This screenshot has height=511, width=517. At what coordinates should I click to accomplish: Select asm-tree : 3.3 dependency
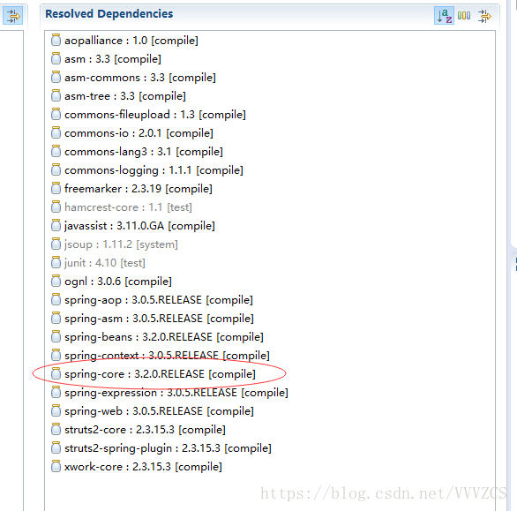coord(118,96)
